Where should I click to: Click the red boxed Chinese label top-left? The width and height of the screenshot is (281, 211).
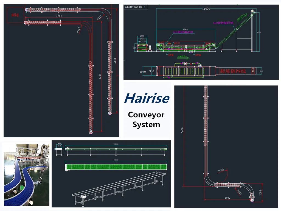pyautogui.click(x=15, y=15)
